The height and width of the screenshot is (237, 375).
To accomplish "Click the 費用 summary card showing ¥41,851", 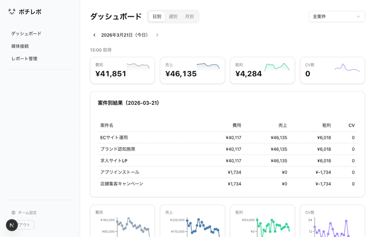I will tap(122, 70).
